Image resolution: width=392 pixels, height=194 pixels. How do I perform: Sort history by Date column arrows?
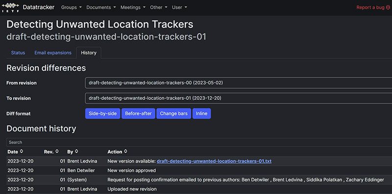22,151
